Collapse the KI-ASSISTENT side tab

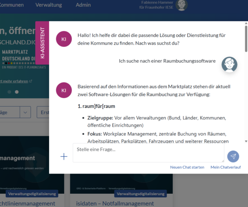point(42,43)
